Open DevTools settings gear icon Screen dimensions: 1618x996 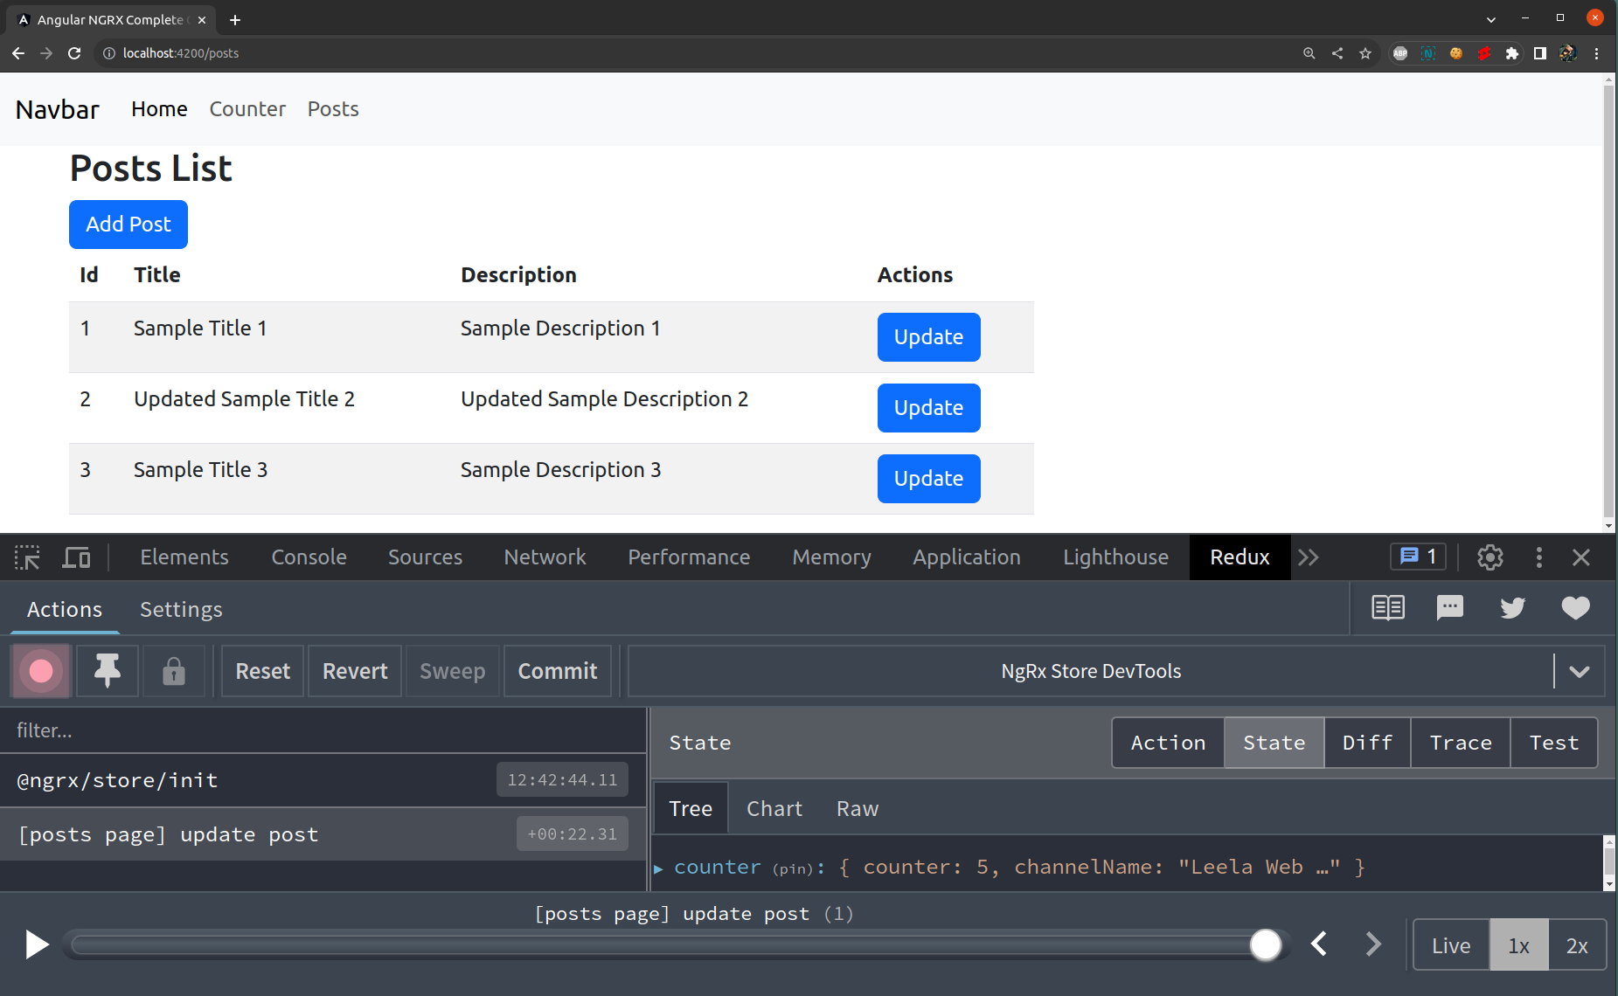tap(1490, 557)
